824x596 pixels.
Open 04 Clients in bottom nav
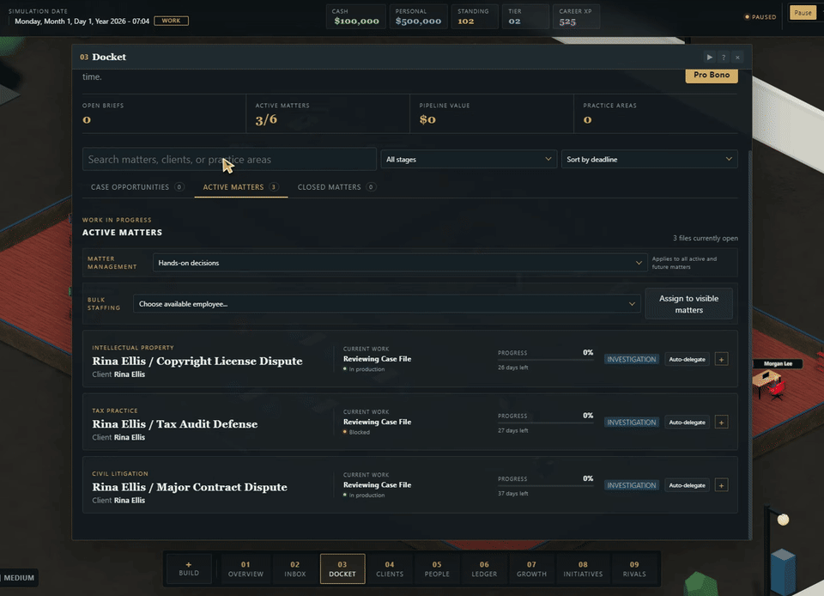390,569
